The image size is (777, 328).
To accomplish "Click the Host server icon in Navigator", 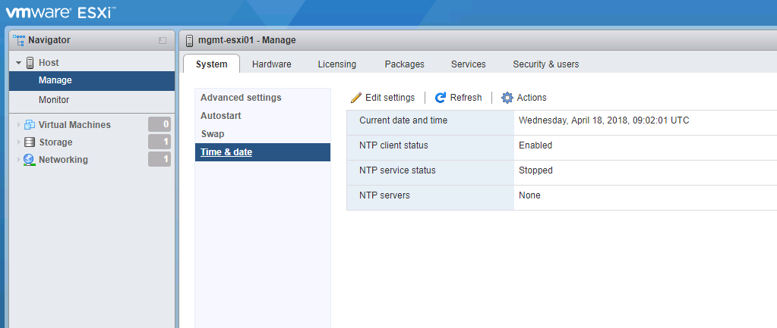I will [x=30, y=63].
